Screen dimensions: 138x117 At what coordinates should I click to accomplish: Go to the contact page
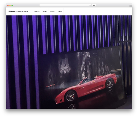53,11
